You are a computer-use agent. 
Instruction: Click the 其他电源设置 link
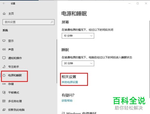[70, 82]
